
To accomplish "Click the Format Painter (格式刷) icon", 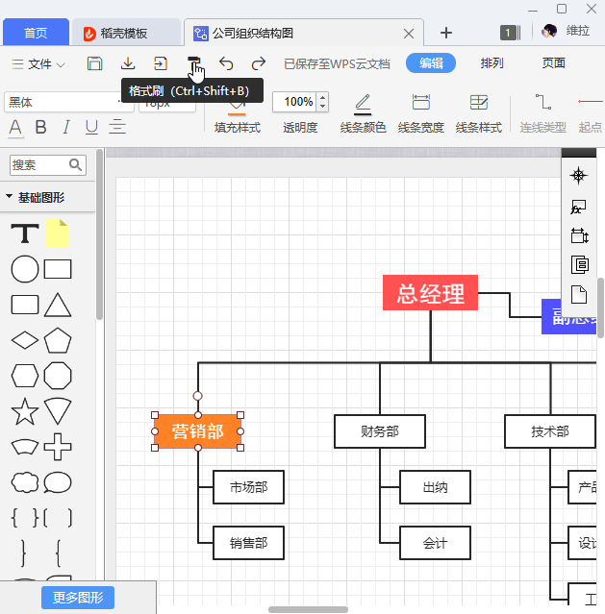I will tap(193, 63).
